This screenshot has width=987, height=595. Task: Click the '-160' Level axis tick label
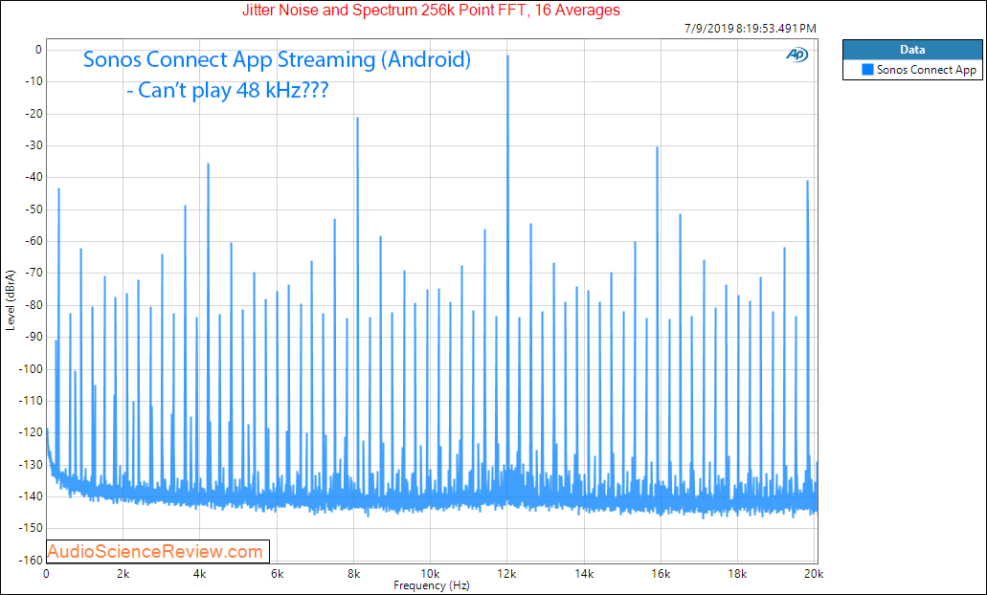(30, 561)
